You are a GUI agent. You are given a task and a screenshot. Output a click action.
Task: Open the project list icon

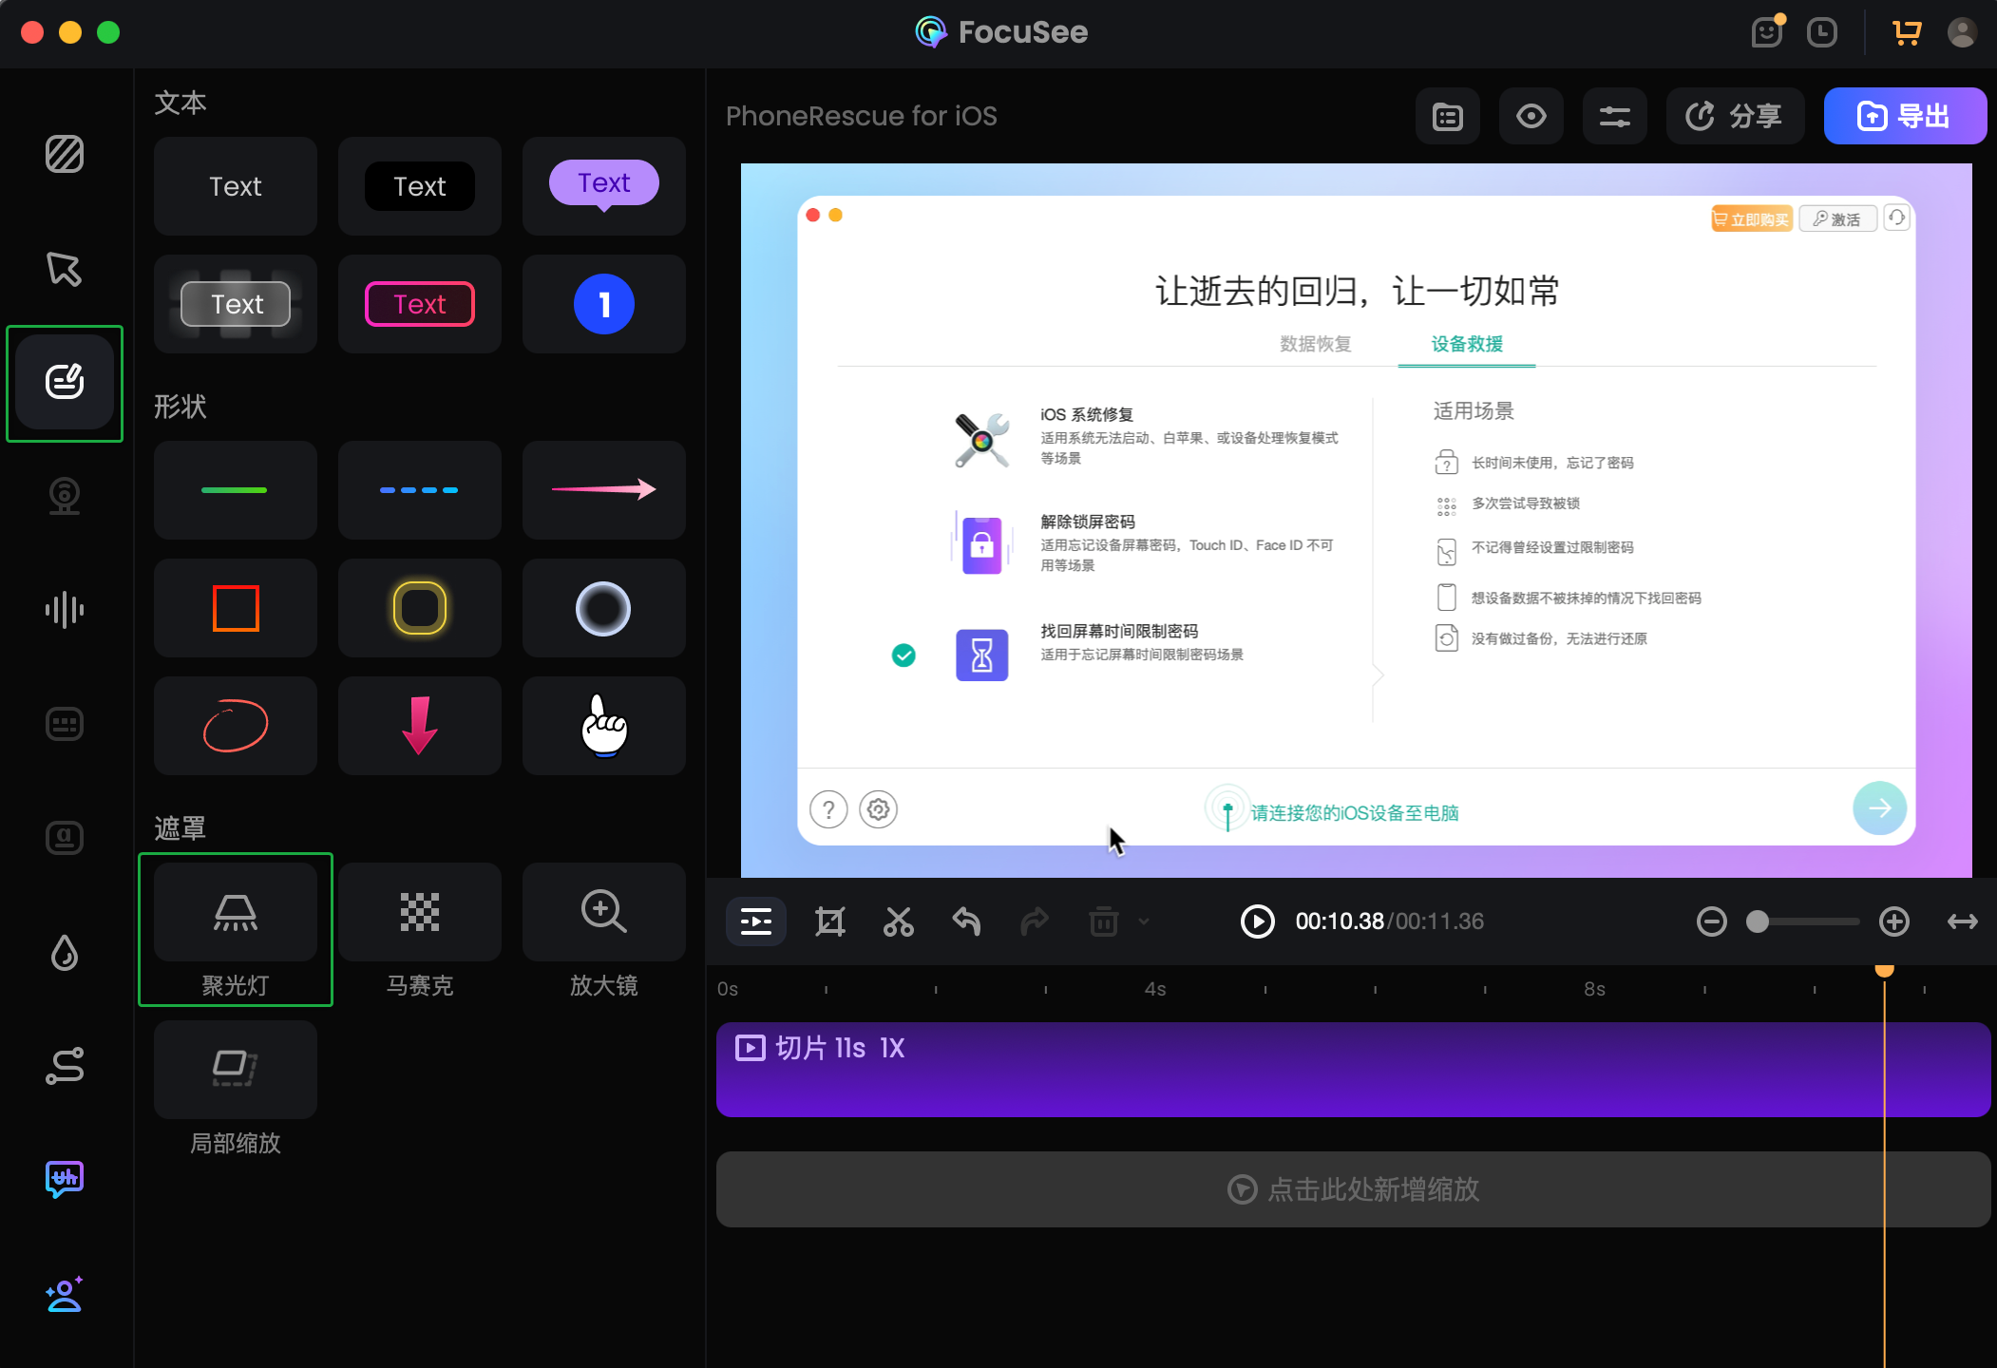coord(1448,116)
